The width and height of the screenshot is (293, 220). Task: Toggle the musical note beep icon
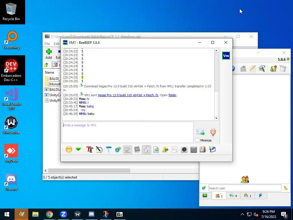[146, 150]
